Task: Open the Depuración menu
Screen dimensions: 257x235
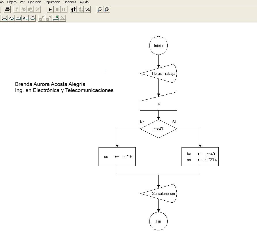Action: [52, 2]
